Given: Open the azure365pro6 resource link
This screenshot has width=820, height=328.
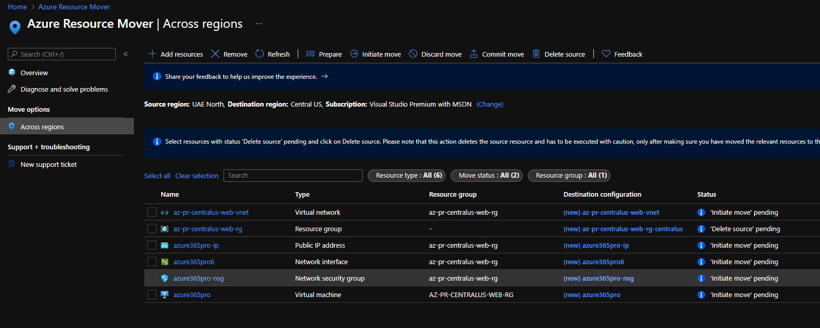Looking at the screenshot, I should pos(194,262).
